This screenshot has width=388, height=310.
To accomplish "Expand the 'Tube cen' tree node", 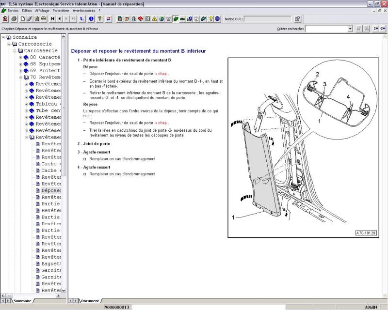I will point(26,111).
